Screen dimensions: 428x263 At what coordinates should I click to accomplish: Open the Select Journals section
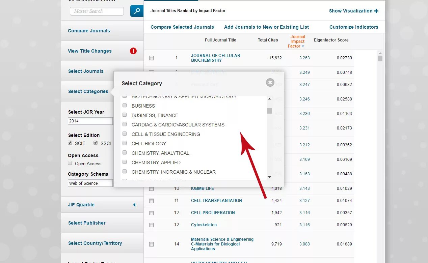click(x=86, y=71)
